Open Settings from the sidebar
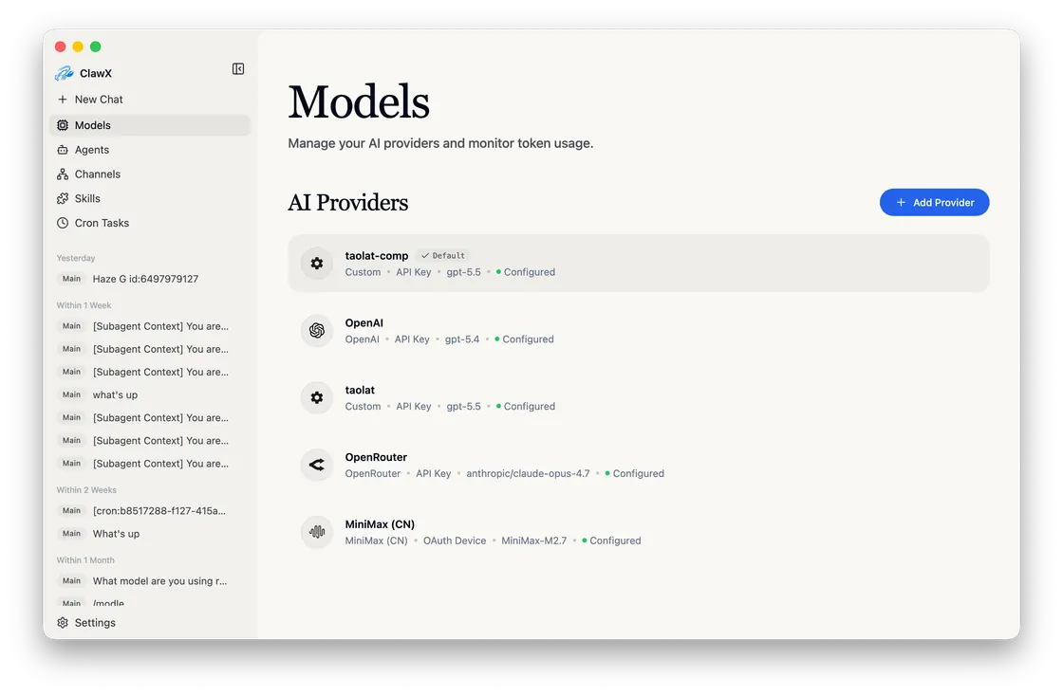This screenshot has height=696, width=1063. pyautogui.click(x=150, y=623)
